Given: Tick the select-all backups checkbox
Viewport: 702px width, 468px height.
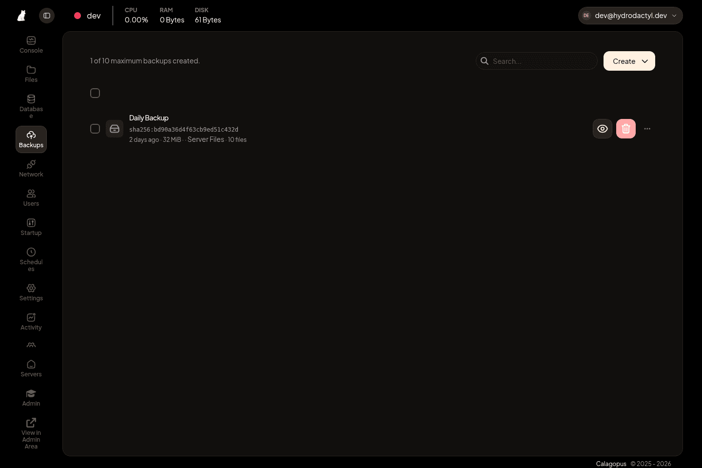Looking at the screenshot, I should coord(95,93).
